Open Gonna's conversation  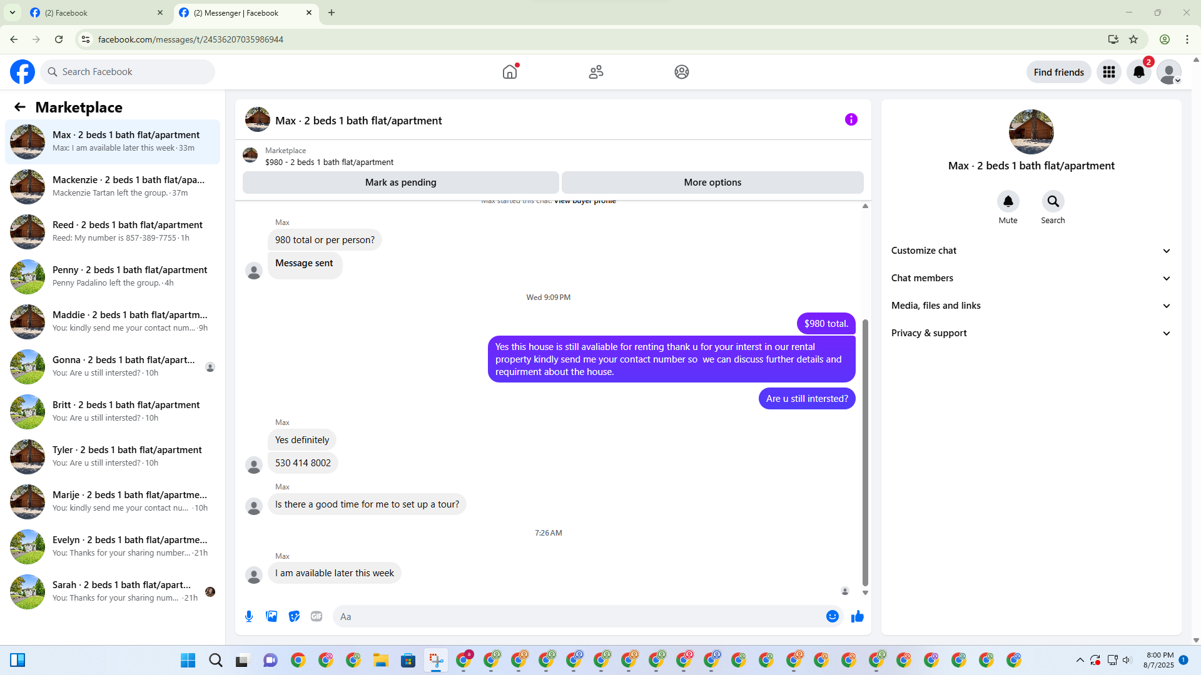[113, 366]
